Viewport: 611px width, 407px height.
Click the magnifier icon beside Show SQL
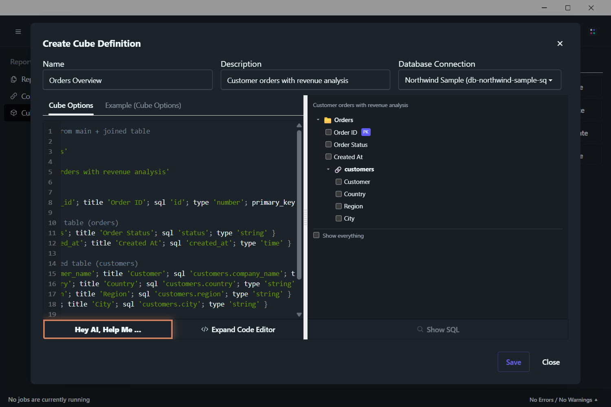(x=420, y=329)
